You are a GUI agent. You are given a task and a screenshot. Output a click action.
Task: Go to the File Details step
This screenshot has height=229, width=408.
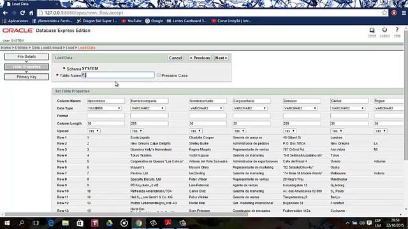click(x=27, y=57)
